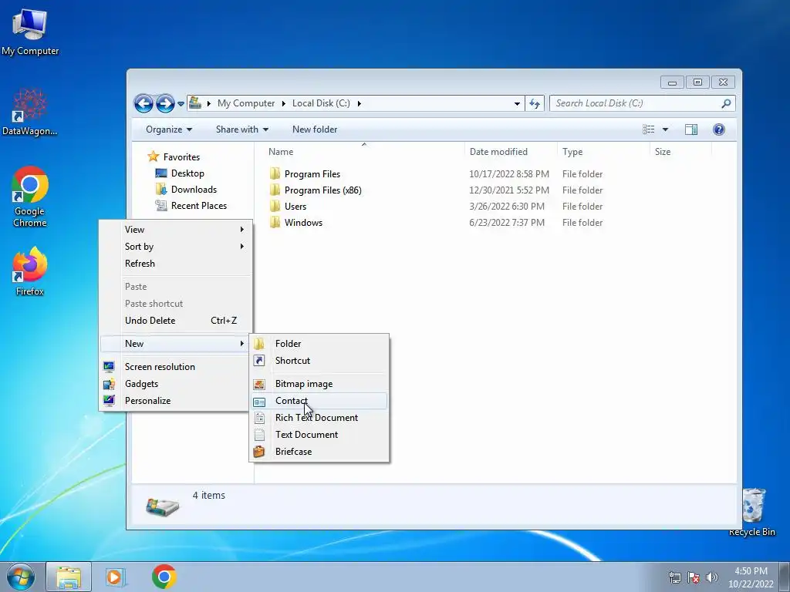Click the volume speaker tray icon
790x592 pixels.
(x=711, y=577)
